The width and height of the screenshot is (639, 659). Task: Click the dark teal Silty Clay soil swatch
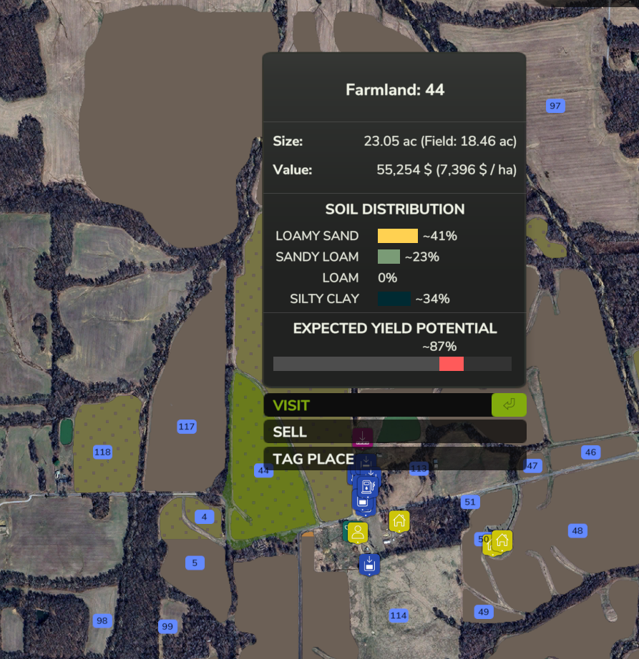coord(394,299)
